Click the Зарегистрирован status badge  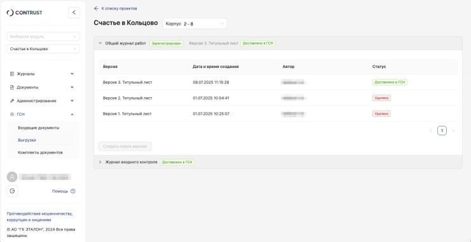point(167,43)
